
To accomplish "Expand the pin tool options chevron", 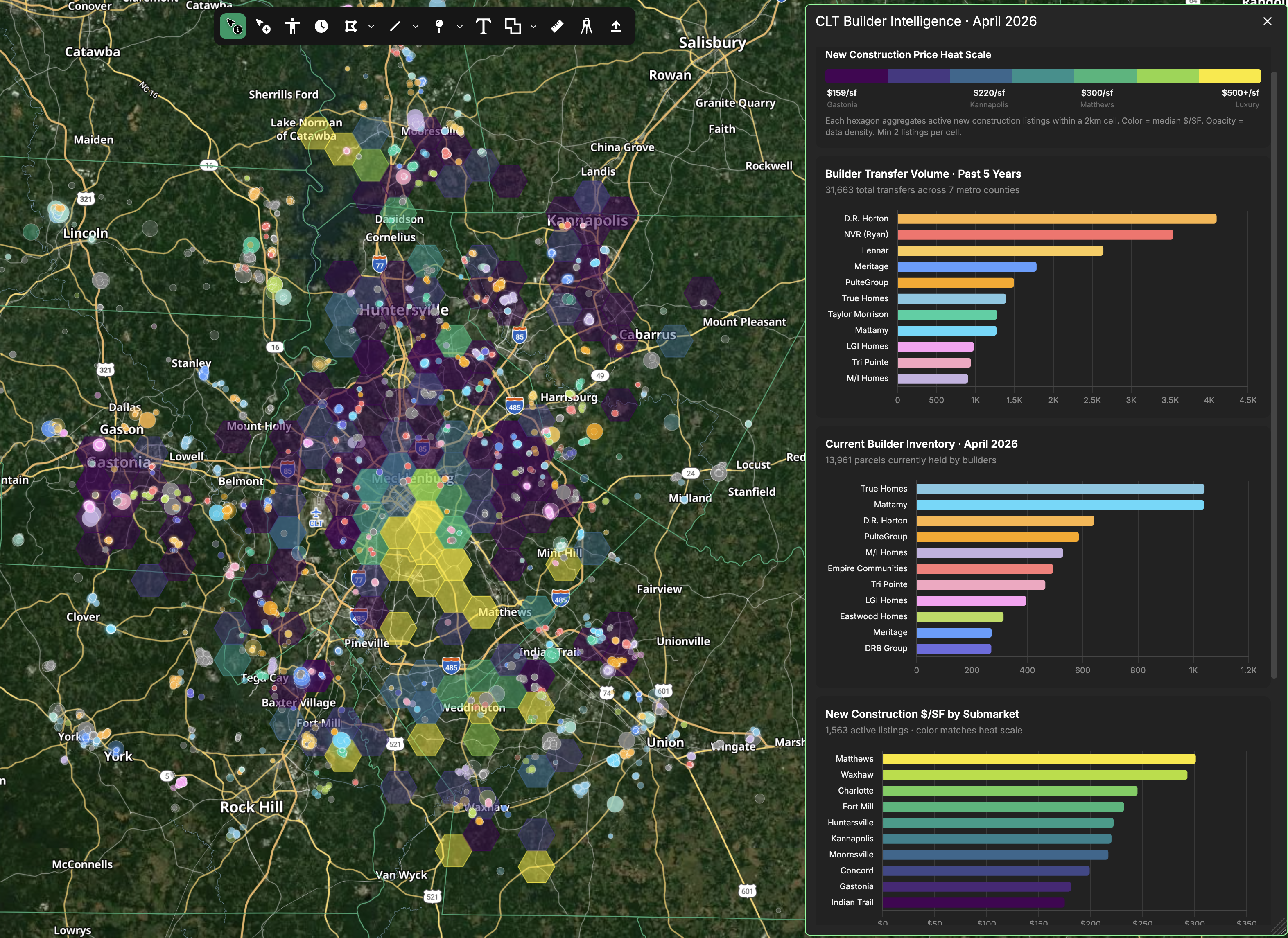I will pos(459,26).
